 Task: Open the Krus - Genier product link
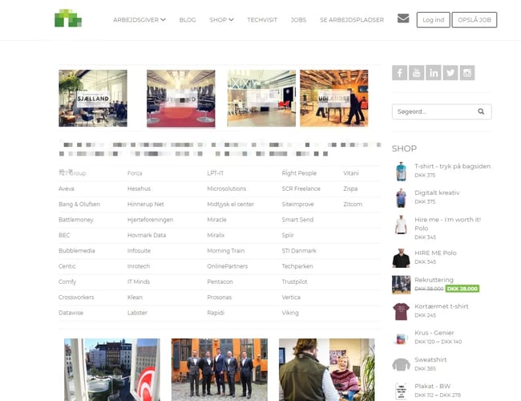coord(434,333)
